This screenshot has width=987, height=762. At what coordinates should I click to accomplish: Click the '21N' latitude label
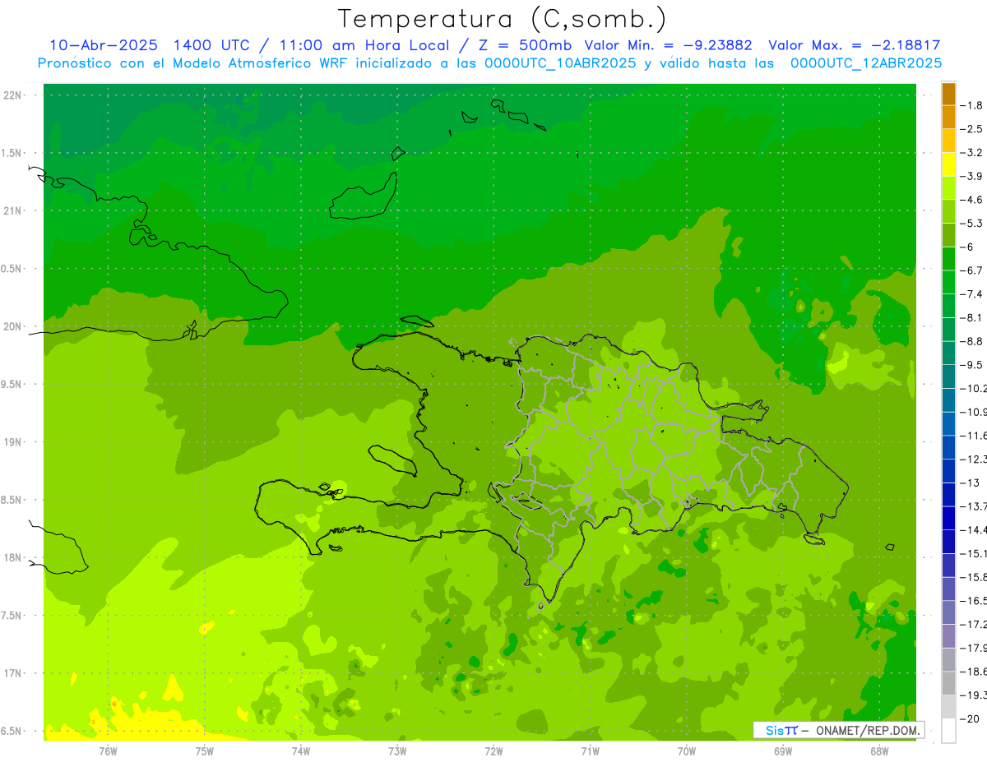[x=12, y=211]
